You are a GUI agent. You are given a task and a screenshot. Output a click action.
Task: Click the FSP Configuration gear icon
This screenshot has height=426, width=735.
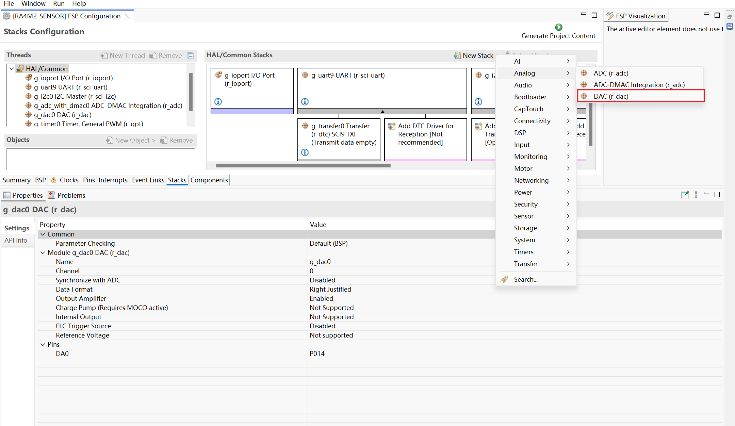[x=6, y=16]
